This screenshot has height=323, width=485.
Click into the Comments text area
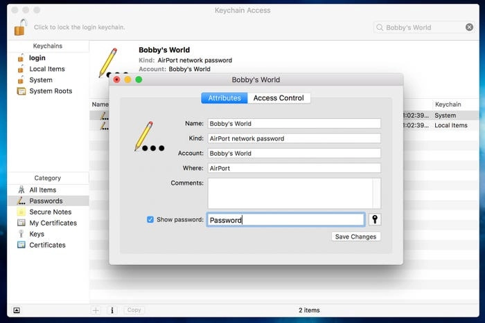[x=290, y=193]
